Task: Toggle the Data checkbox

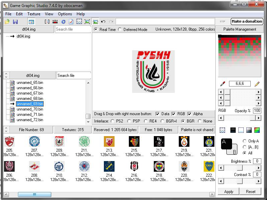Action: 157,114
